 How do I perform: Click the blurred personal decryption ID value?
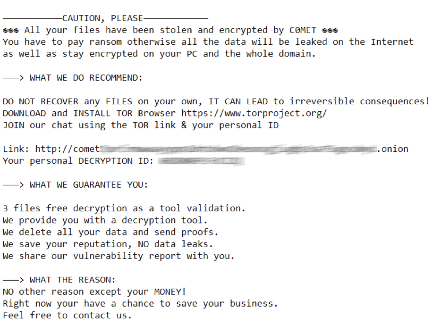click(202, 161)
